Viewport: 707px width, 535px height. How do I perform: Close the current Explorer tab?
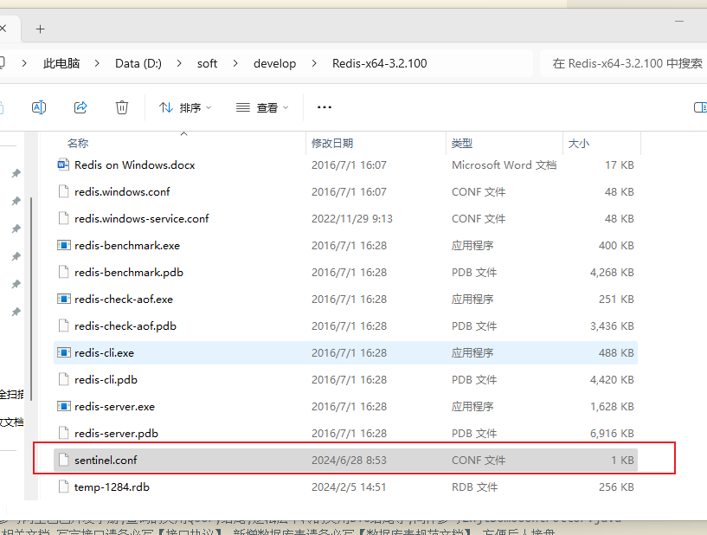click(x=3, y=29)
